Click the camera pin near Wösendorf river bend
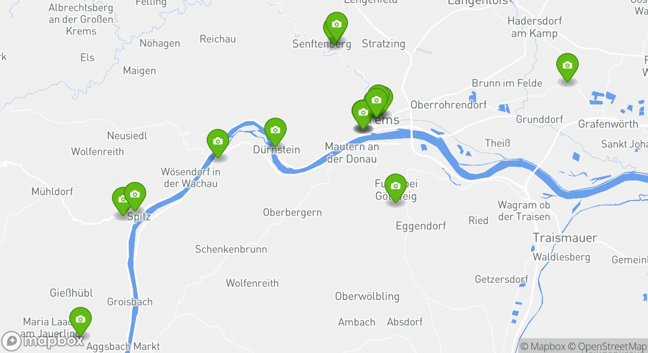The height and width of the screenshot is (353, 648). (218, 141)
